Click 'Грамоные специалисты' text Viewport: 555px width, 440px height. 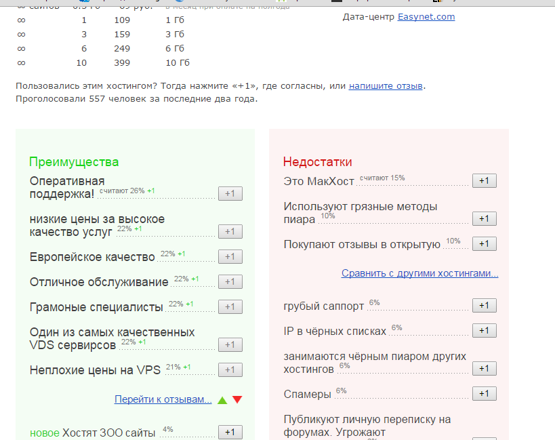tap(96, 307)
